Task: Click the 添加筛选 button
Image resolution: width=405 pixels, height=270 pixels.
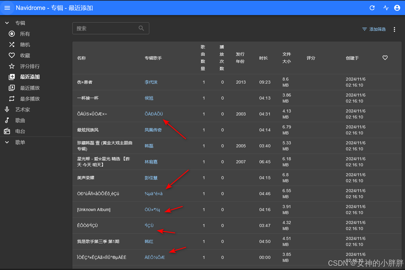Action: coord(374,29)
